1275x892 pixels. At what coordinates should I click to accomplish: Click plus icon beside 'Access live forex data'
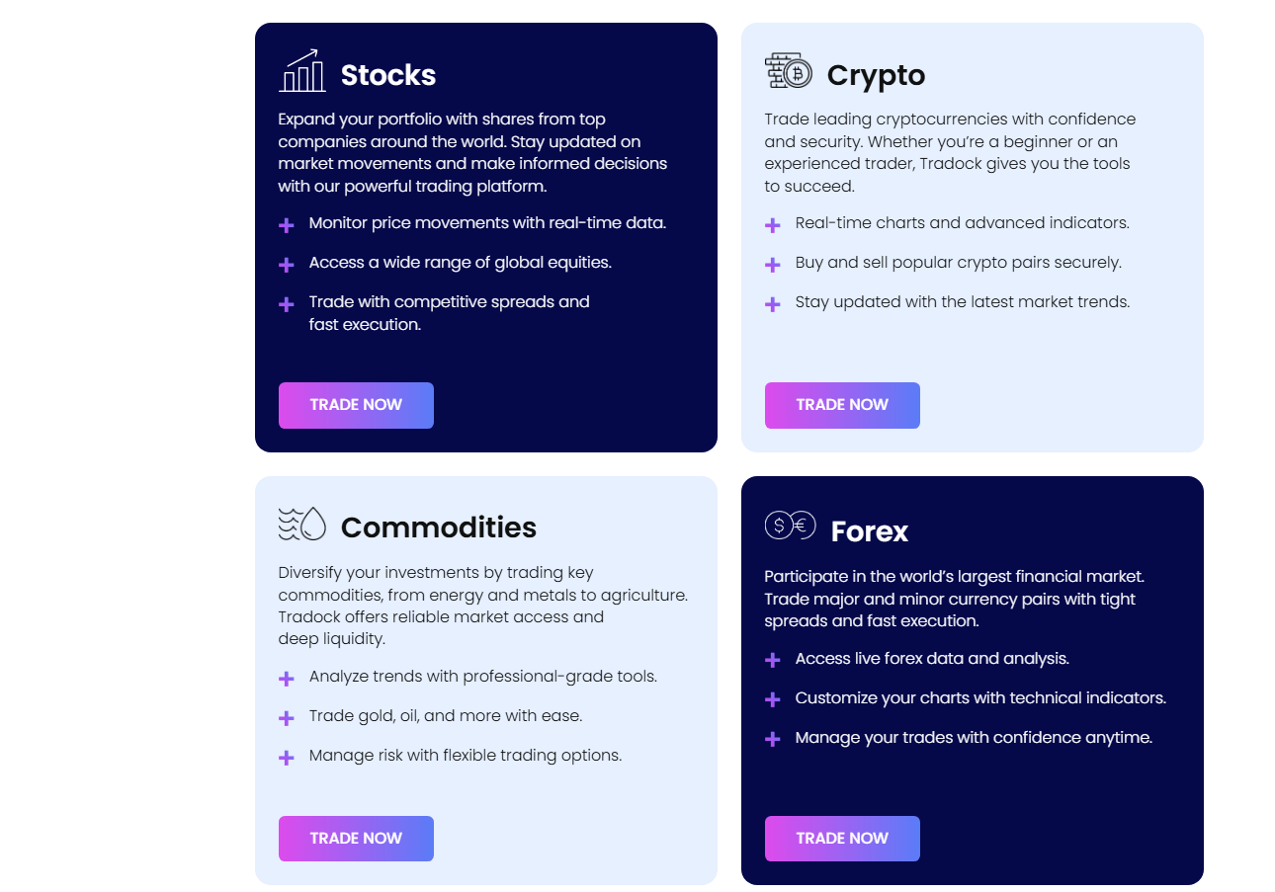click(x=773, y=660)
